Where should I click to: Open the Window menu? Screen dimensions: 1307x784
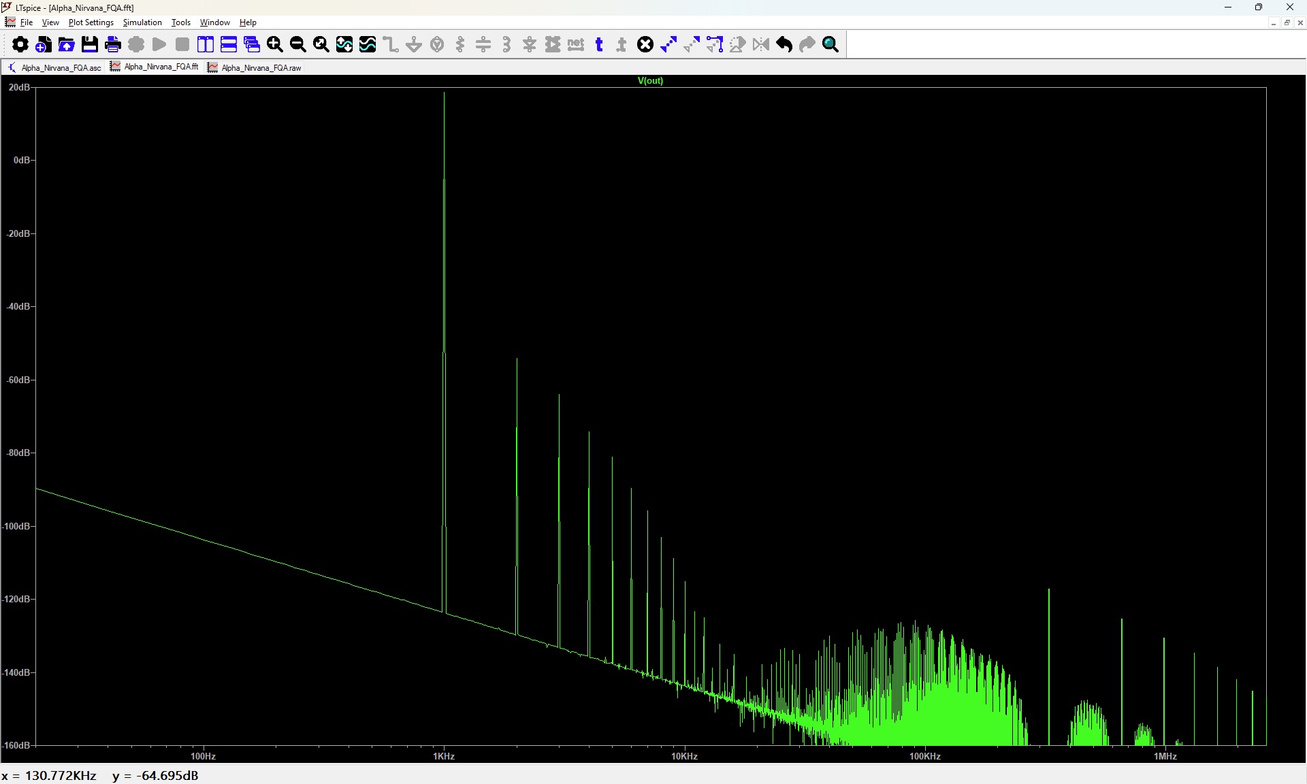click(x=215, y=22)
